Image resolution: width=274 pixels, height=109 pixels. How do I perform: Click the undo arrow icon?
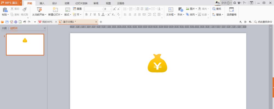tap(25, 22)
